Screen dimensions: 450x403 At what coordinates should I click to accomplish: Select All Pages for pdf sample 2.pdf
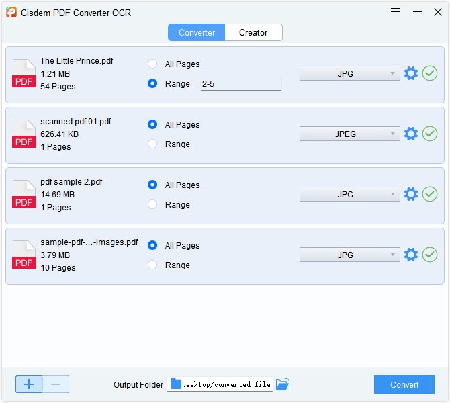pyautogui.click(x=152, y=185)
